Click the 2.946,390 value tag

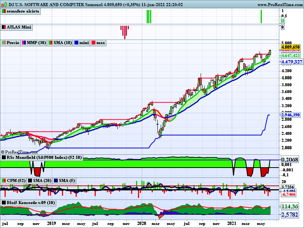click(x=290, y=115)
